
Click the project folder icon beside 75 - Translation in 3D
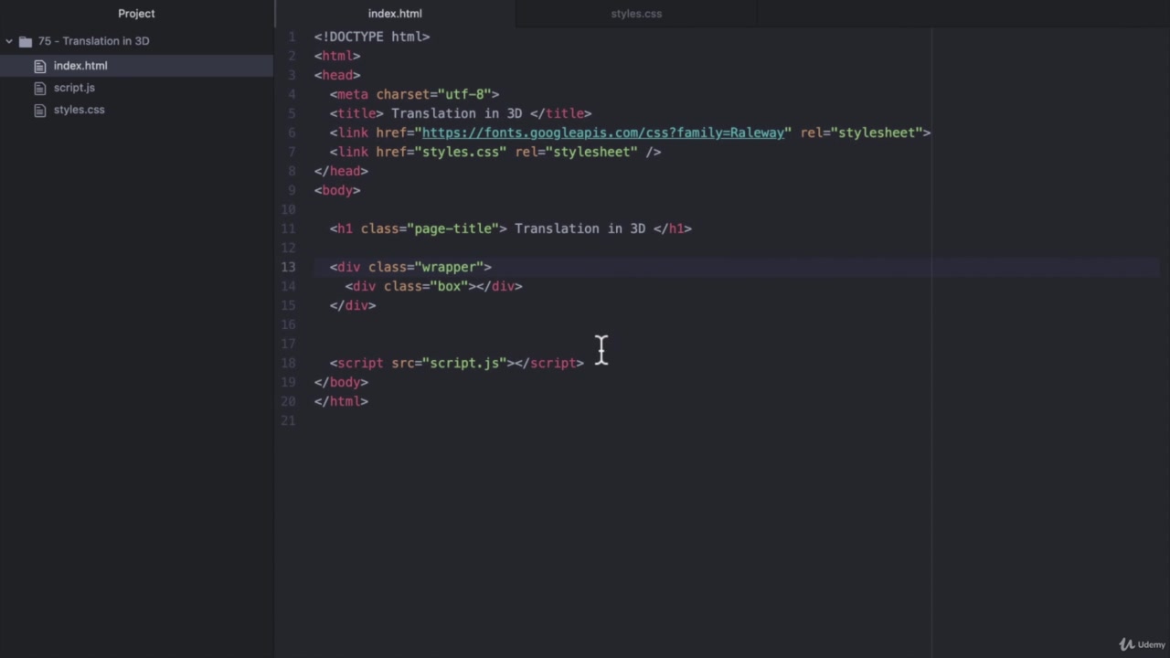(x=25, y=40)
